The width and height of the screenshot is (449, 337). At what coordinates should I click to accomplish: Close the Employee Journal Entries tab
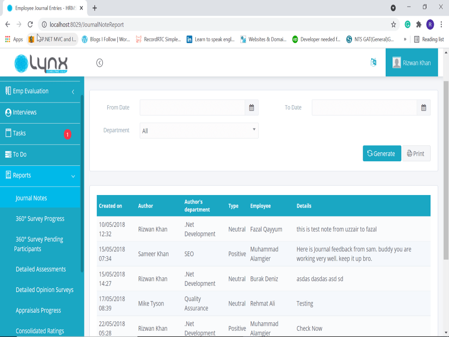81,8
